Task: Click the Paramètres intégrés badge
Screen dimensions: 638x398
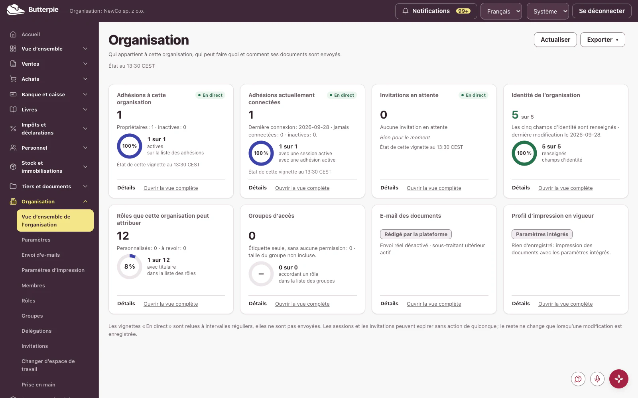Action: 542,234
